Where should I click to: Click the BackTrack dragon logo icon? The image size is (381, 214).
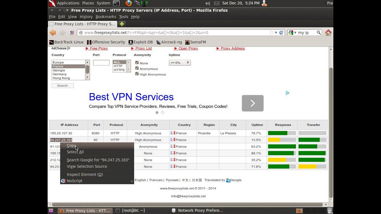[x=52, y=3]
